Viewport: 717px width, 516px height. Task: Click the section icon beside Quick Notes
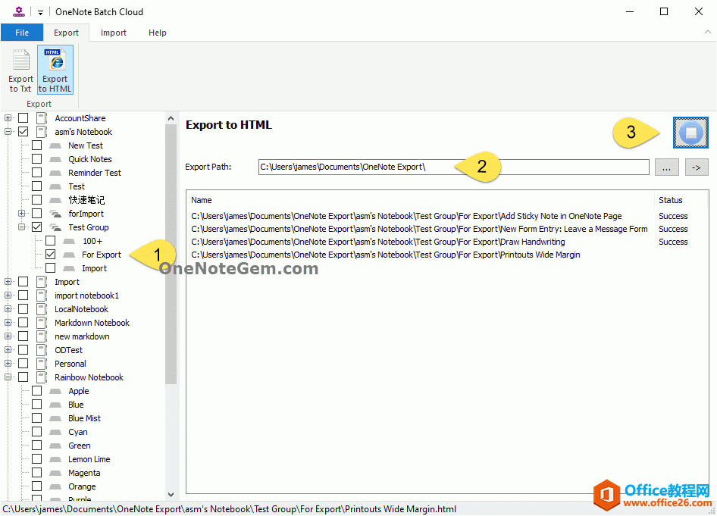click(x=55, y=158)
